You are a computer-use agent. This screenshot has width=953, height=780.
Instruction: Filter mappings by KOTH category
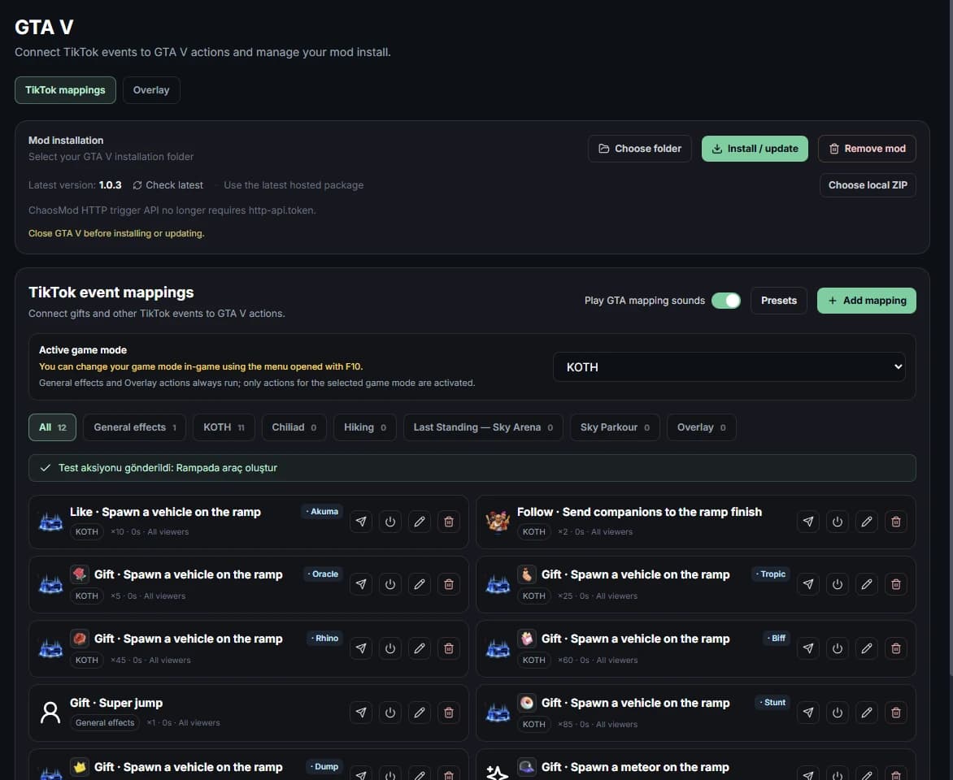(x=224, y=427)
